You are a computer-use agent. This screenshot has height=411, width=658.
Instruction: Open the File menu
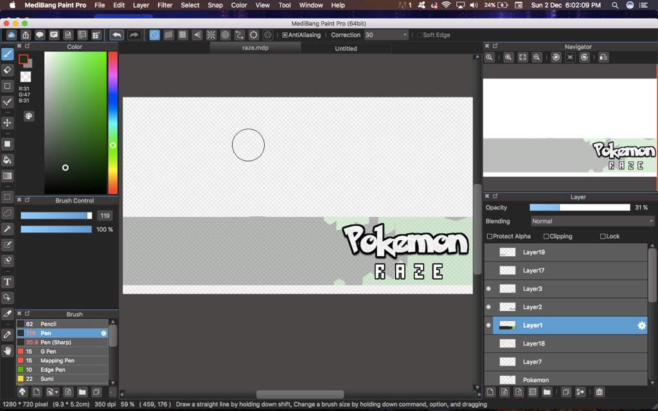(100, 5)
